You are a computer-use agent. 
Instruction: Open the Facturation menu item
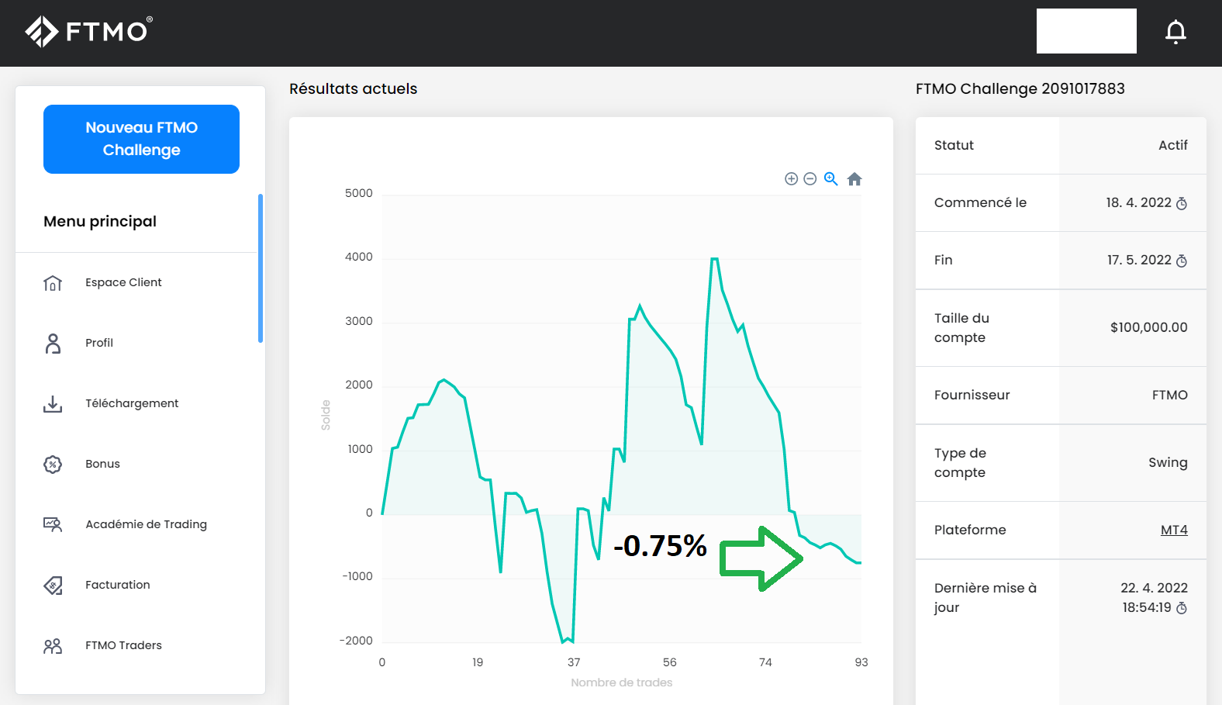tap(118, 585)
